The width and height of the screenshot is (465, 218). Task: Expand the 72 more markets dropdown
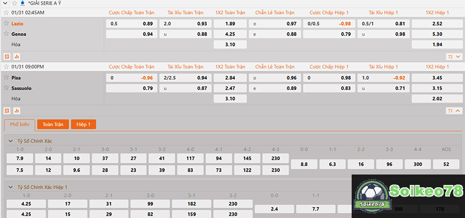454,56
